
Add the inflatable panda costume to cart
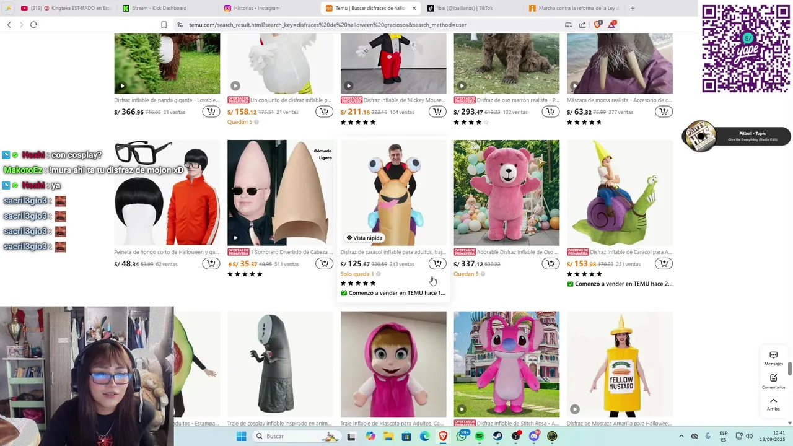click(x=211, y=111)
